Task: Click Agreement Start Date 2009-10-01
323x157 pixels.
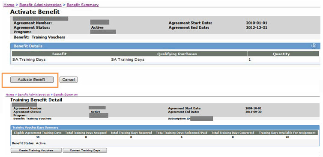Action: pos(254,108)
